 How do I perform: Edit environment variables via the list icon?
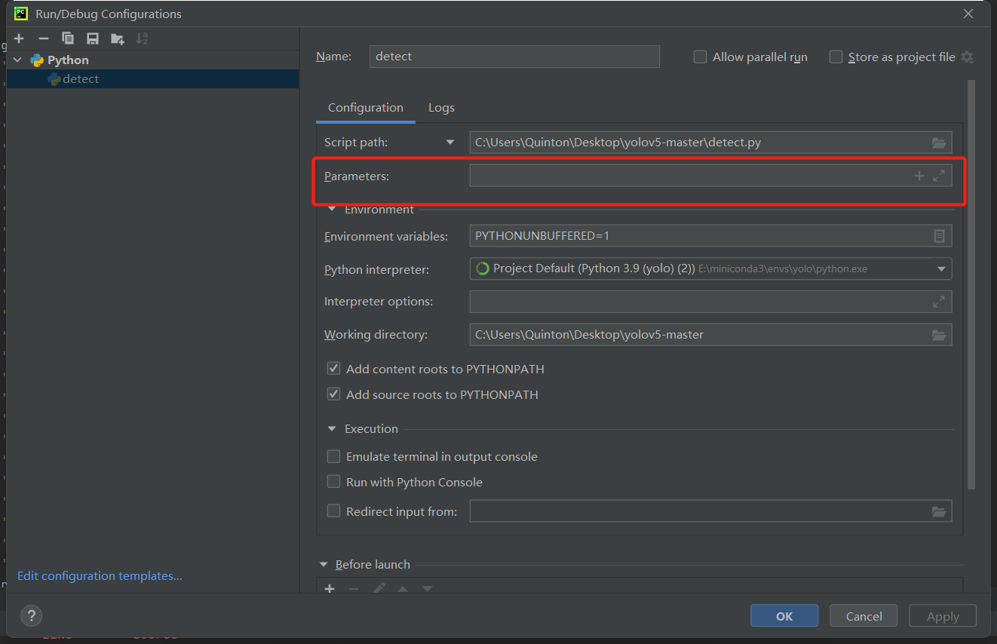(939, 236)
